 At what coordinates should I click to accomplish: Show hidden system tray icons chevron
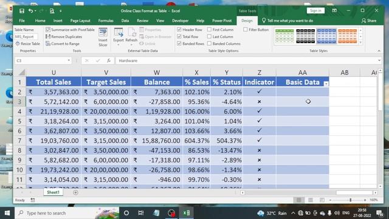(x=293, y=213)
